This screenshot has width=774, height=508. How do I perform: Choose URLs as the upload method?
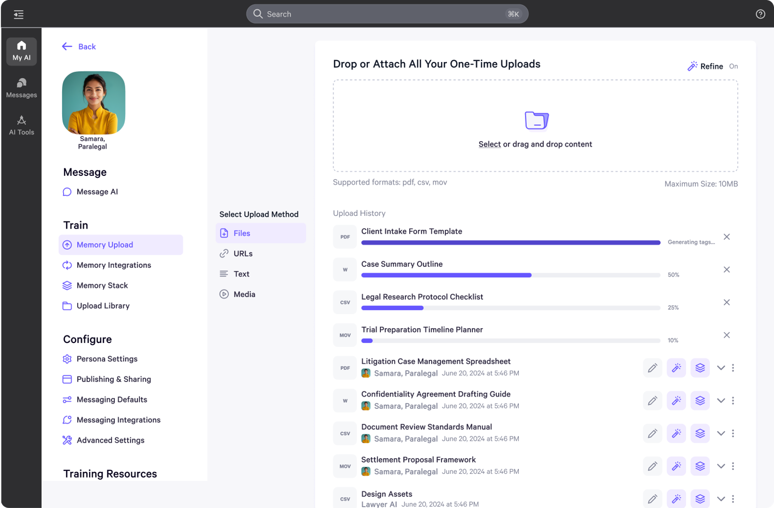[x=243, y=254]
